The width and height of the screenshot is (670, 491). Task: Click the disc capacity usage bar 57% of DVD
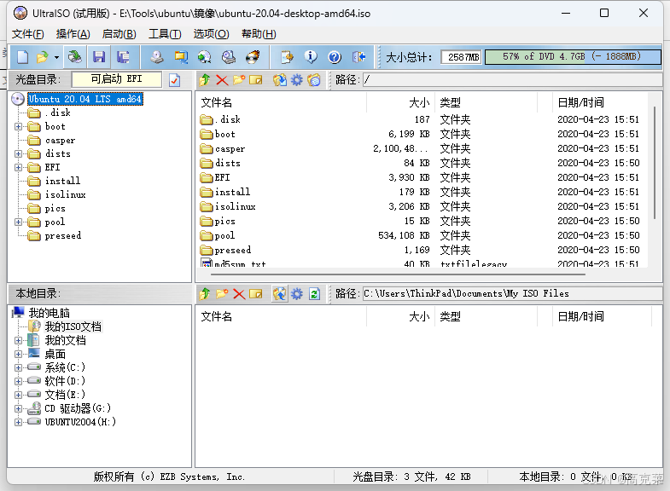coord(573,57)
